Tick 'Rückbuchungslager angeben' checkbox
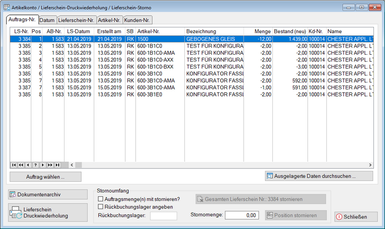The height and width of the screenshot is (229, 385). (101, 207)
